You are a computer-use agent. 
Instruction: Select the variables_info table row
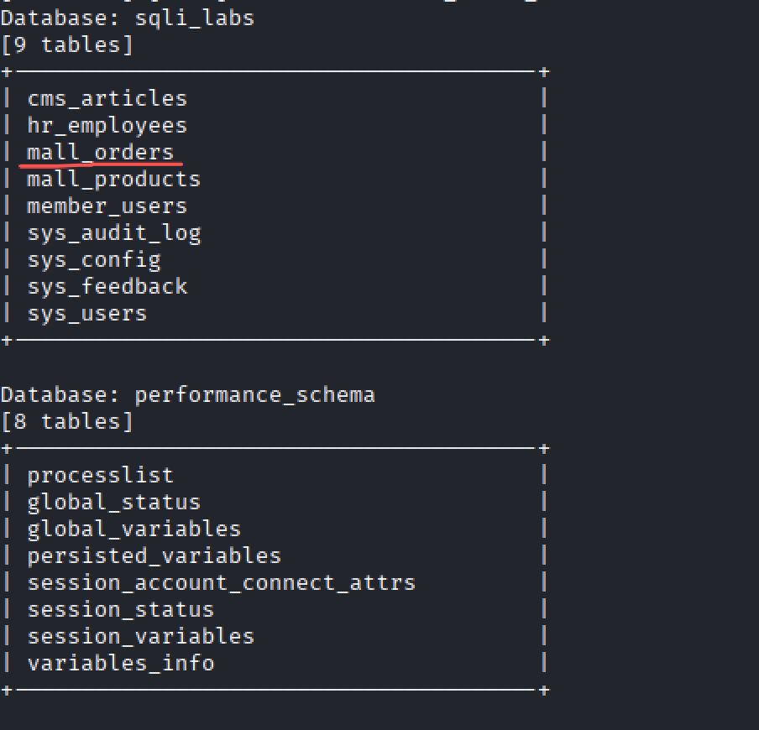[120, 663]
